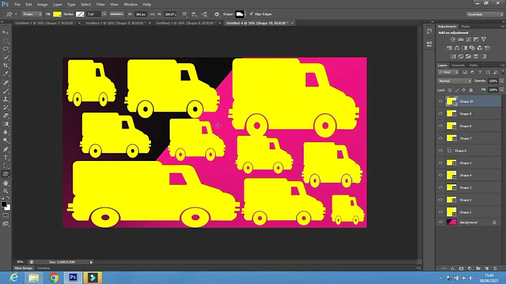Switch to the Styles tab

pyautogui.click(x=465, y=27)
